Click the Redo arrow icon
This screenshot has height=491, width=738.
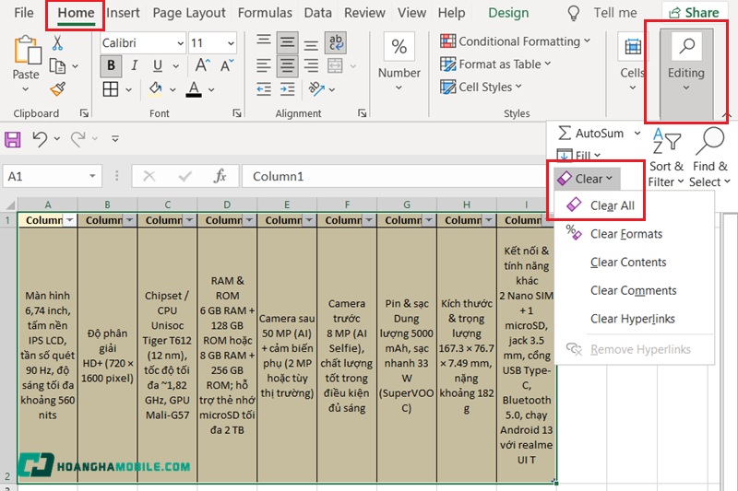tap(78, 139)
